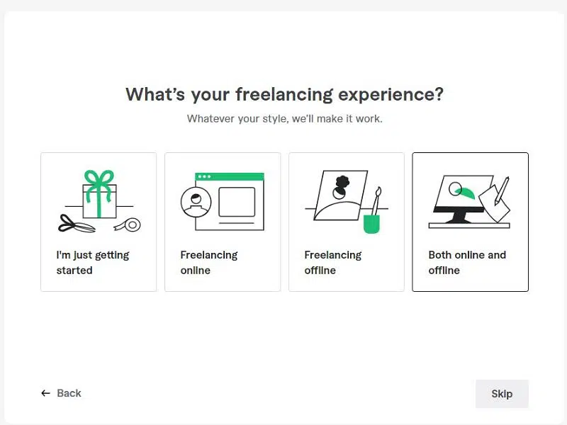Select the Both online and offline card
The height and width of the screenshot is (425, 567).
[470, 222]
